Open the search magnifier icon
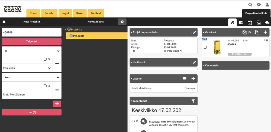271x132 pixels. (250, 5)
